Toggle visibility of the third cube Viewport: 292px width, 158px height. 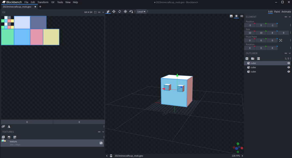(289, 72)
